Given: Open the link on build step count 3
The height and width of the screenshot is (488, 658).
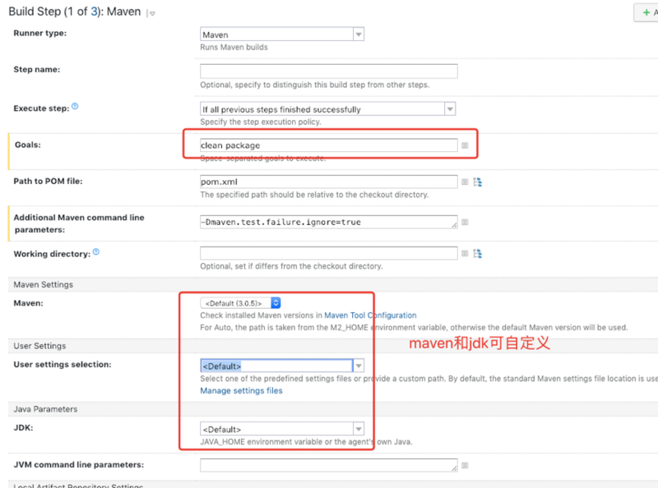Looking at the screenshot, I should coord(94,12).
